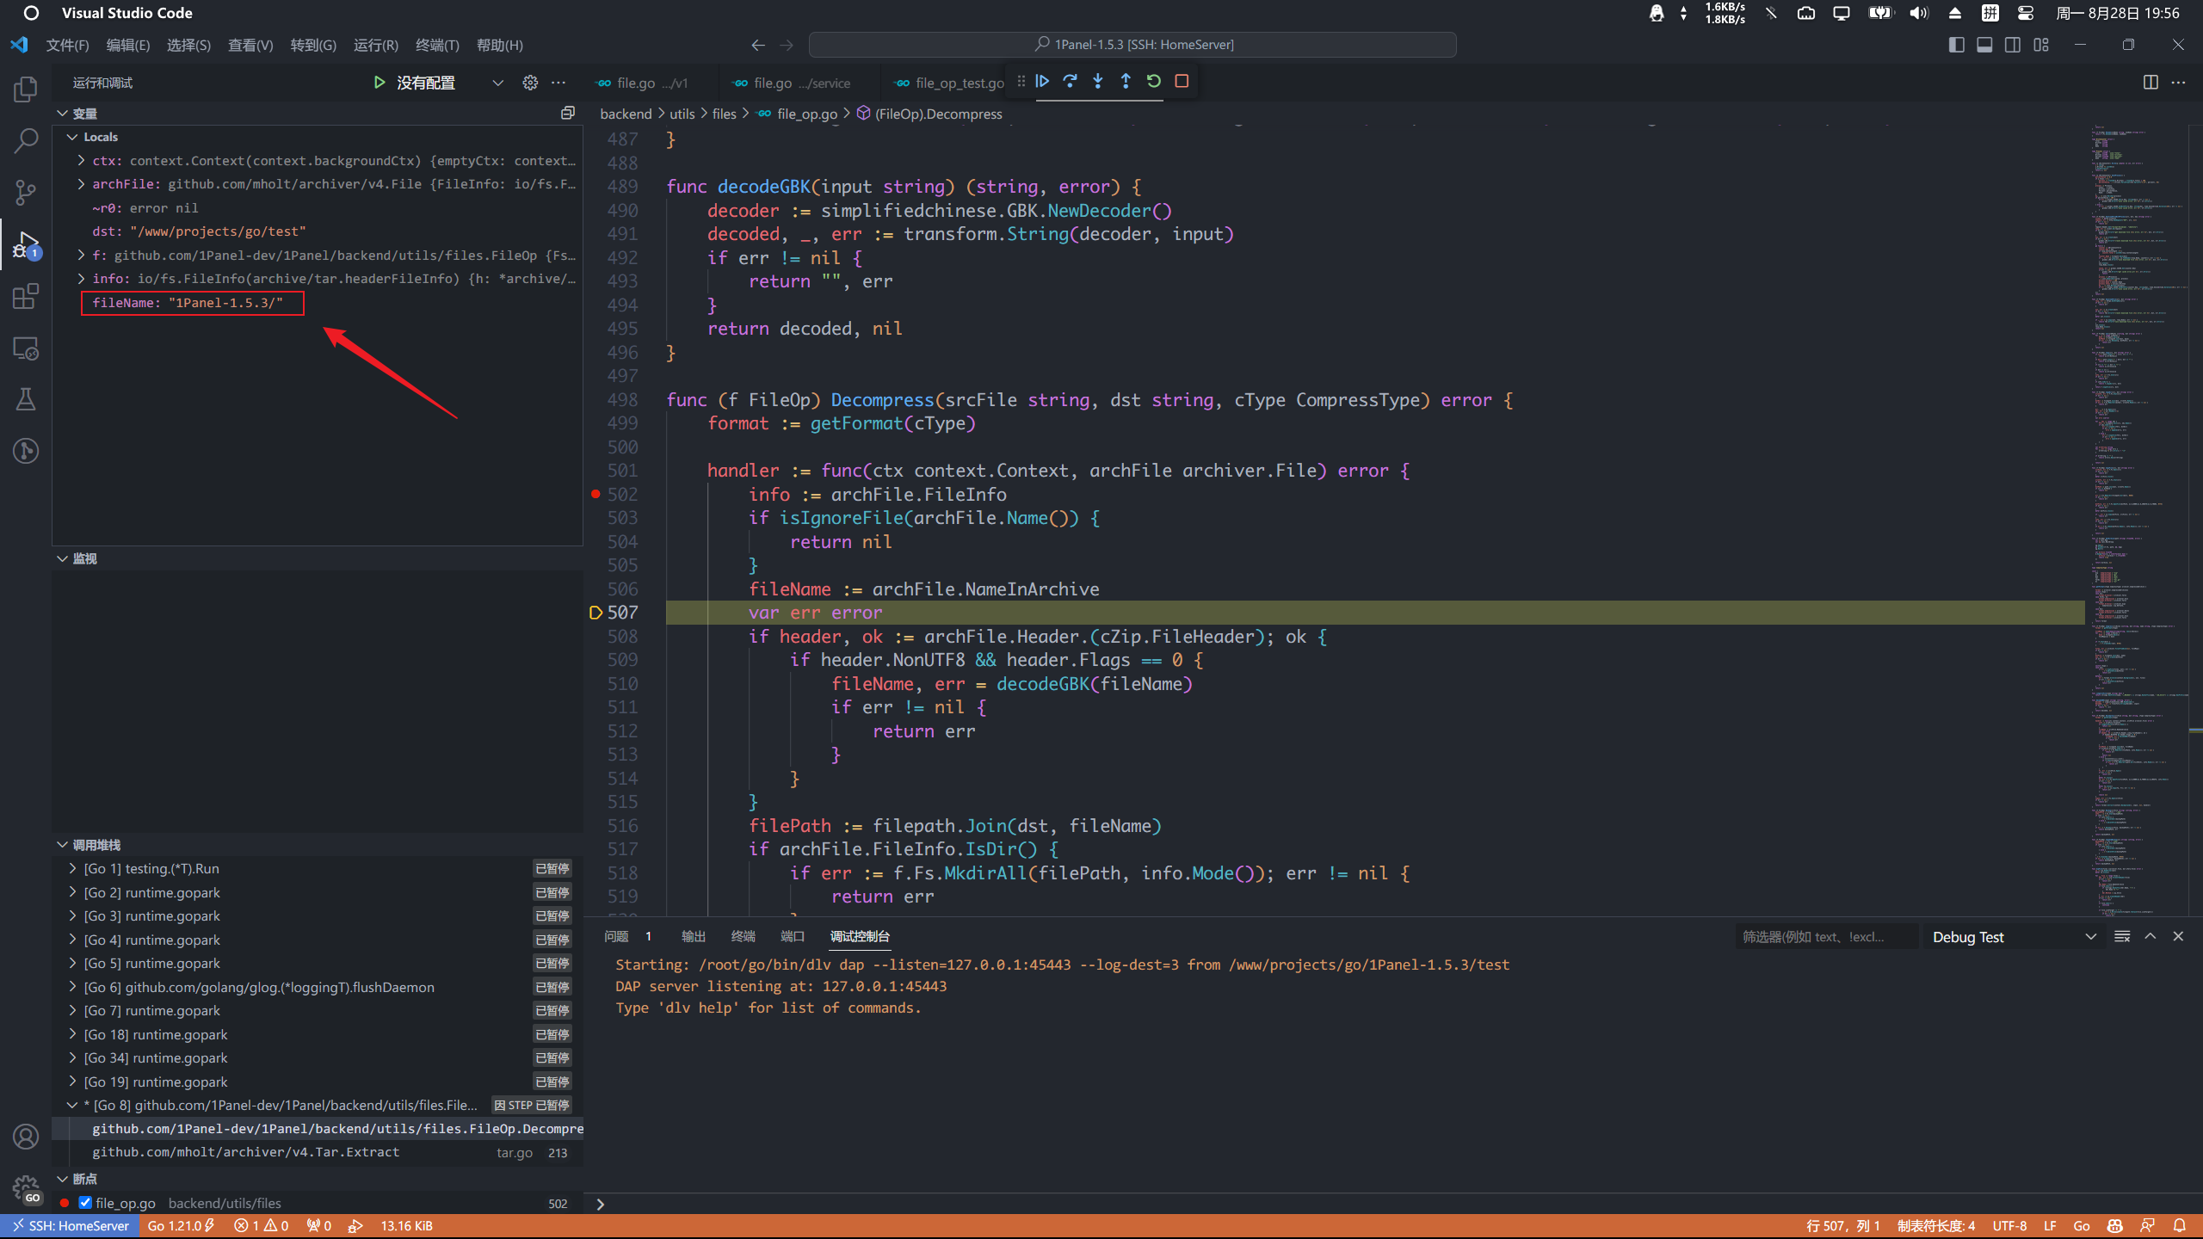
Task: Switch to the 终端 panel tab
Action: tap(742, 936)
